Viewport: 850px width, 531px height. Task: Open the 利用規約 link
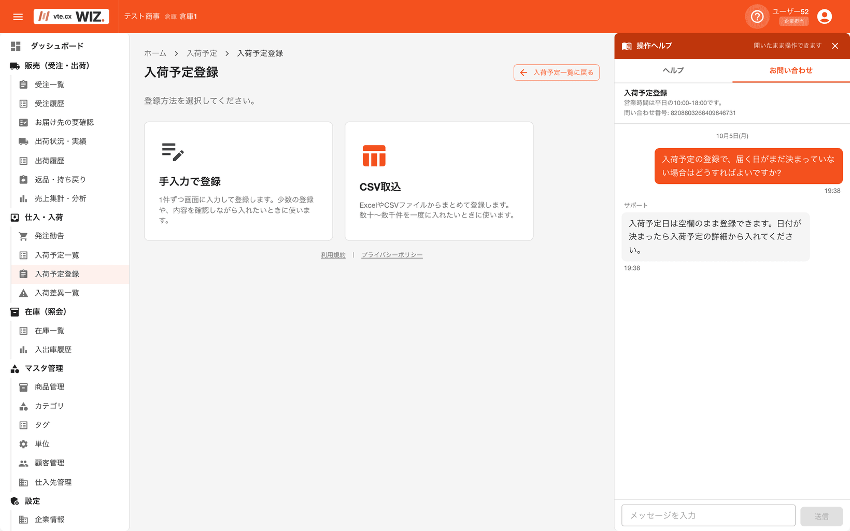pos(333,255)
